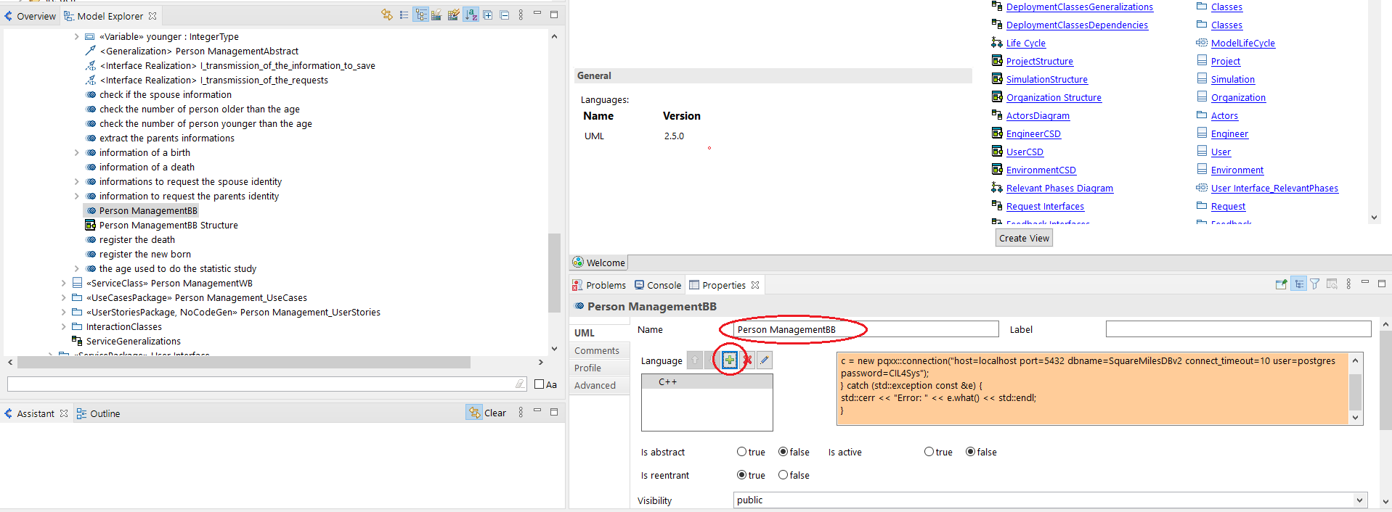Toggle the Aa case-sensitive checkbox

540,384
